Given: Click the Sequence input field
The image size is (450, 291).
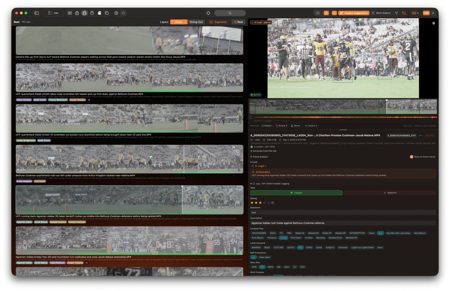Looking at the screenshot, I should coord(343,212).
